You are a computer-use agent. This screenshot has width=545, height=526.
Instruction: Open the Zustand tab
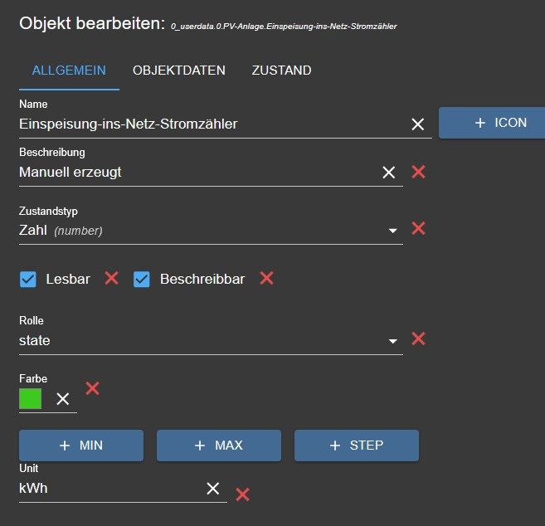pos(281,71)
